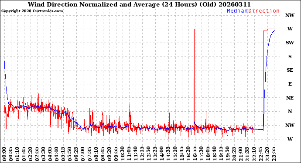
Task: Select the '08:10' time axis label
Action: click(x=96, y=154)
